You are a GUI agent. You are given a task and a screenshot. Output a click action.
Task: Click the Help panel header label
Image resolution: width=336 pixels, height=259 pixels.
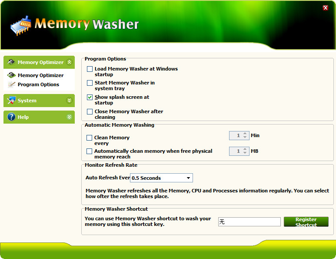(x=23, y=117)
